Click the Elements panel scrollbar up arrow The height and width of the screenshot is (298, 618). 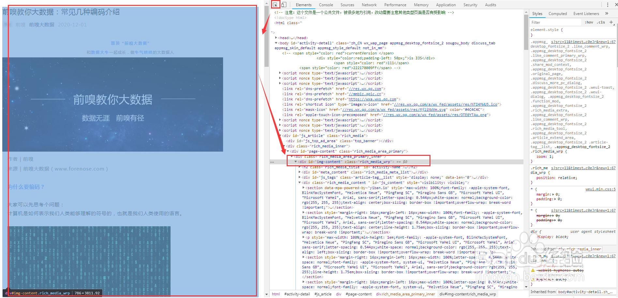[526, 12]
